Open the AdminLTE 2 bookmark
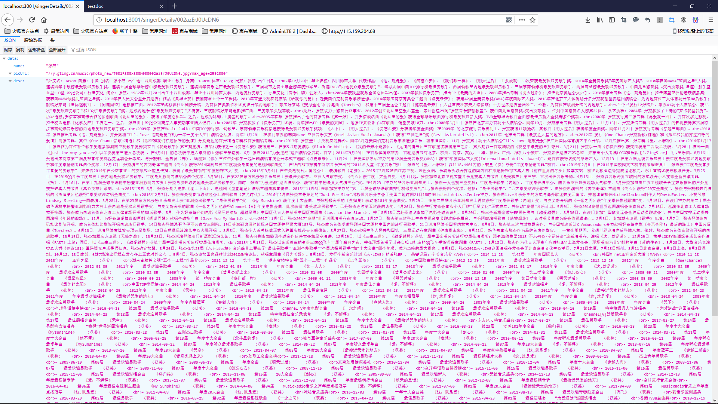 pyautogui.click(x=289, y=31)
